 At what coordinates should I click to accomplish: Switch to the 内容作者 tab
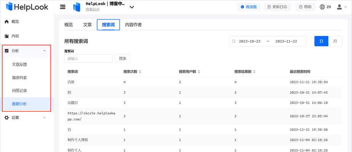click(x=133, y=25)
